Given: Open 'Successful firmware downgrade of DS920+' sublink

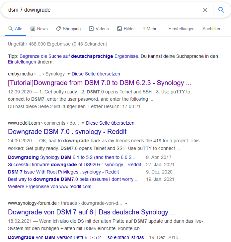Looking at the screenshot, I should [74, 165].
